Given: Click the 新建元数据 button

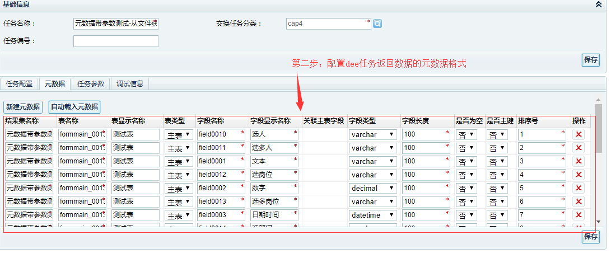Looking at the screenshot, I should (x=23, y=107).
